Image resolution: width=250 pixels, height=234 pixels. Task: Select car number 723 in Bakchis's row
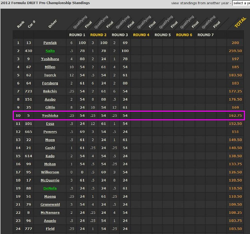(28, 91)
